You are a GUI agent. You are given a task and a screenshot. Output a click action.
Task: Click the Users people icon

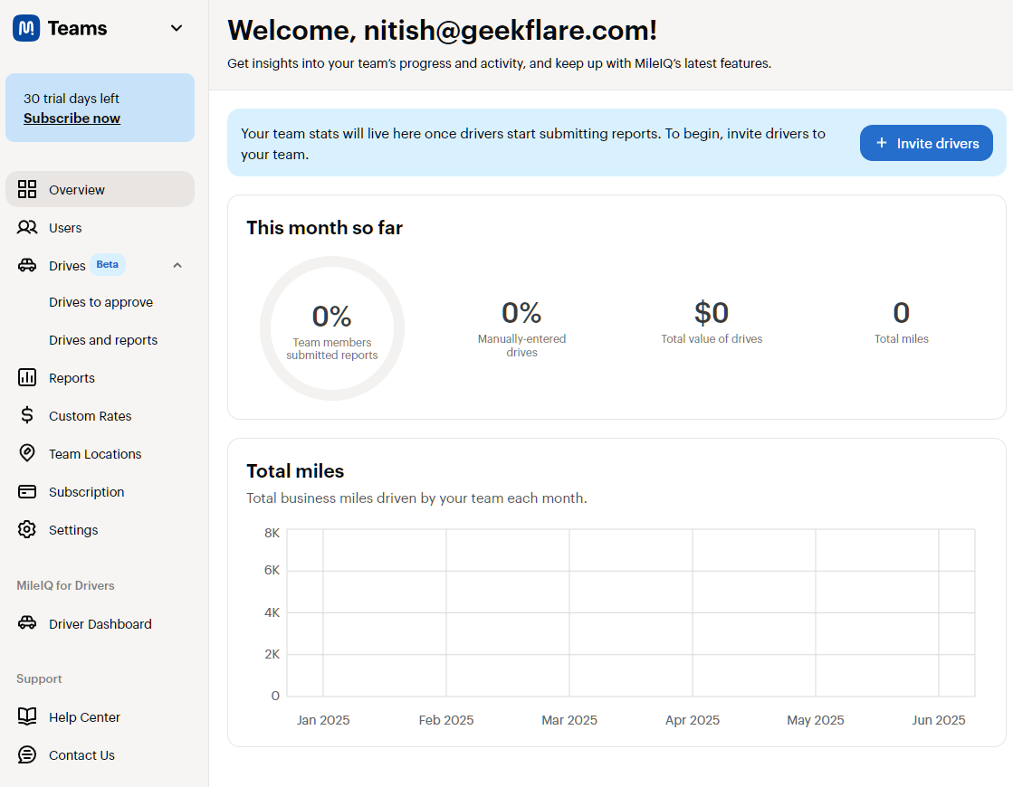click(27, 227)
